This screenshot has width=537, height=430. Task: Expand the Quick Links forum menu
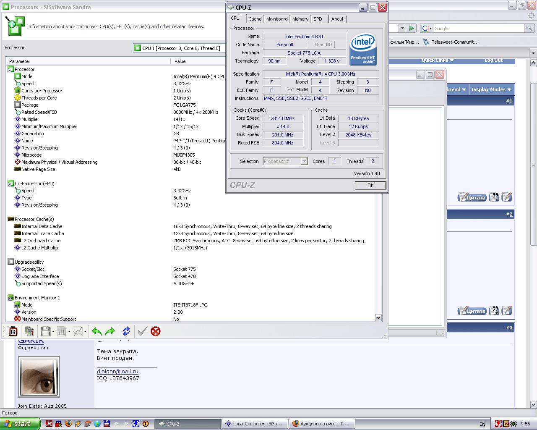(437, 60)
